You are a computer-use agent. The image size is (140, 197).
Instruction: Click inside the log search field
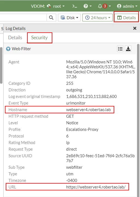(23, 18)
